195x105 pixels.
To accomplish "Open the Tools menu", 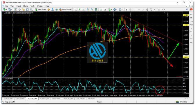I will 32,6.
